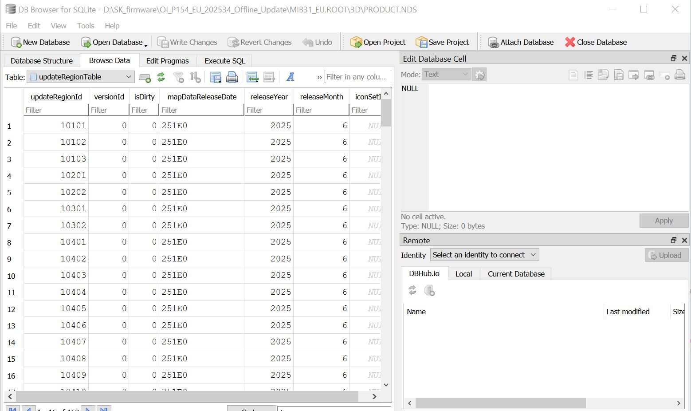Refresh the DBHub.io remote list
This screenshot has height=411, width=691.
[x=412, y=290]
